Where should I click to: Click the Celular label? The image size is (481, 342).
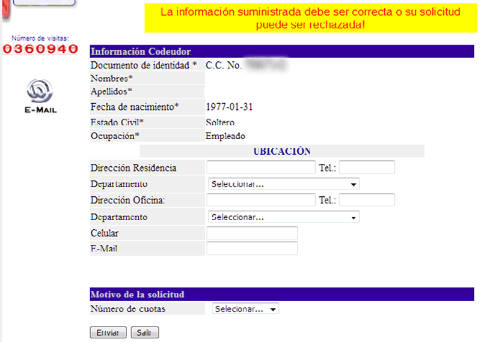105,233
